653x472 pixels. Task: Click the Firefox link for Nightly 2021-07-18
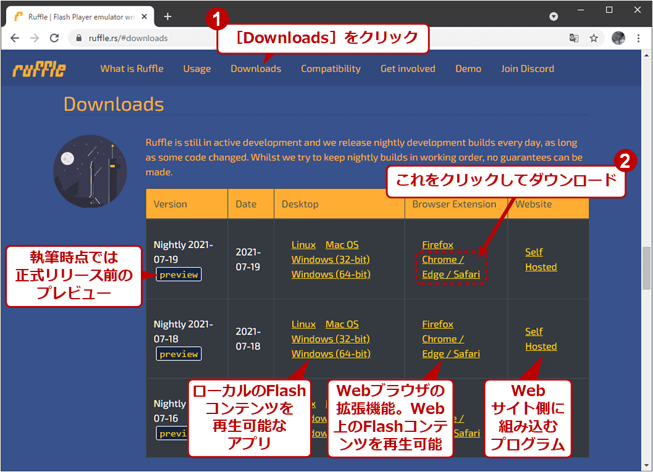(437, 324)
